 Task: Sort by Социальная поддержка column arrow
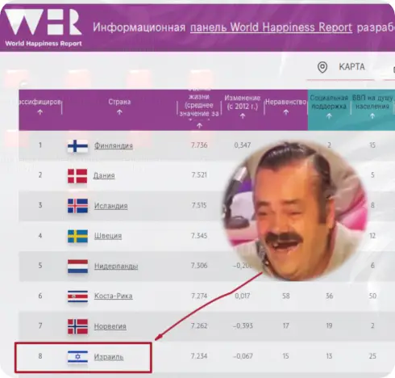[329, 116]
